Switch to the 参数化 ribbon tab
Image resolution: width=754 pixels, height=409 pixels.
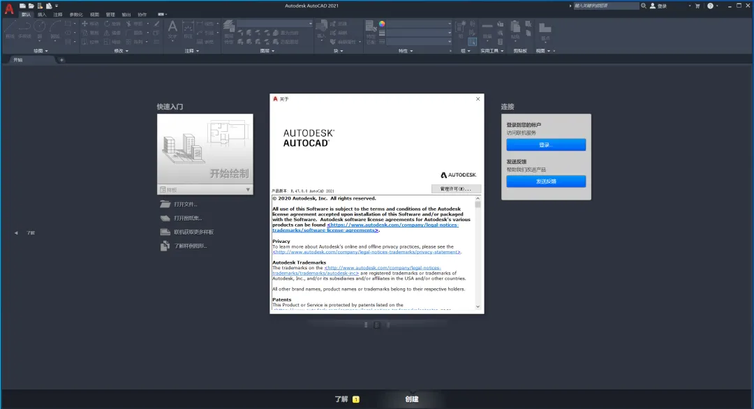[76, 15]
